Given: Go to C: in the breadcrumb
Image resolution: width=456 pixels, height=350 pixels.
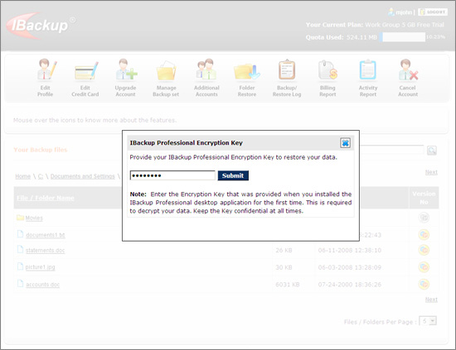Looking at the screenshot, I should 41,176.
